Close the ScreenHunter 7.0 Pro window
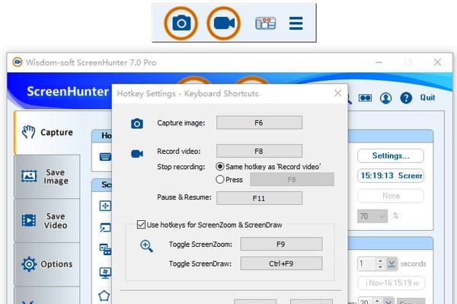Image resolution: width=457 pixels, height=304 pixels. 437,62
